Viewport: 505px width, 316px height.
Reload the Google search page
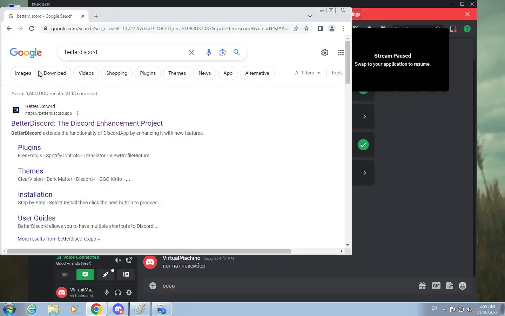(x=32, y=28)
